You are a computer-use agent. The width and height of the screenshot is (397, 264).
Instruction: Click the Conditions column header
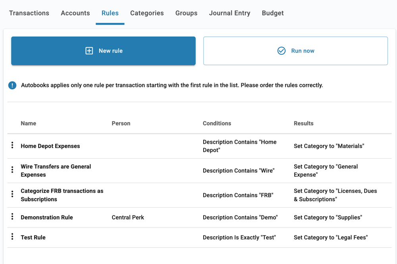click(x=217, y=123)
